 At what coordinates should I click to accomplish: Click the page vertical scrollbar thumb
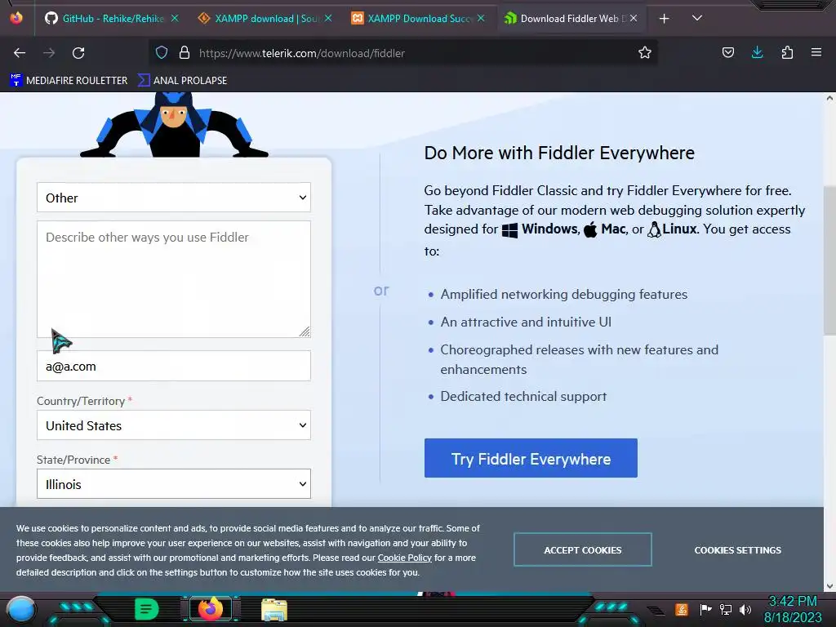[829, 261]
